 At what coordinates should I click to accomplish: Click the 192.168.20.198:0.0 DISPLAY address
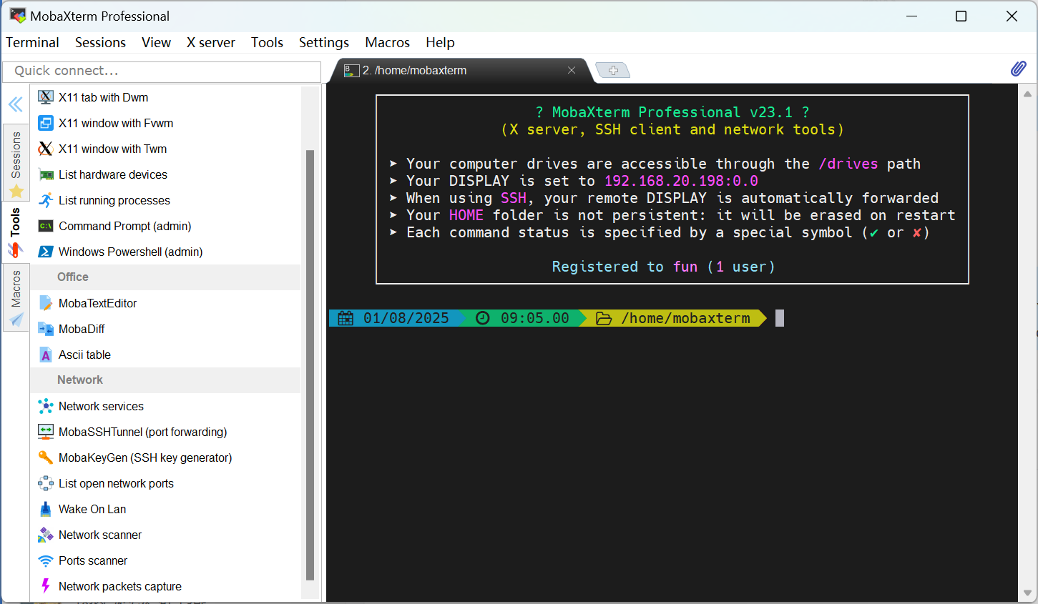(x=681, y=181)
